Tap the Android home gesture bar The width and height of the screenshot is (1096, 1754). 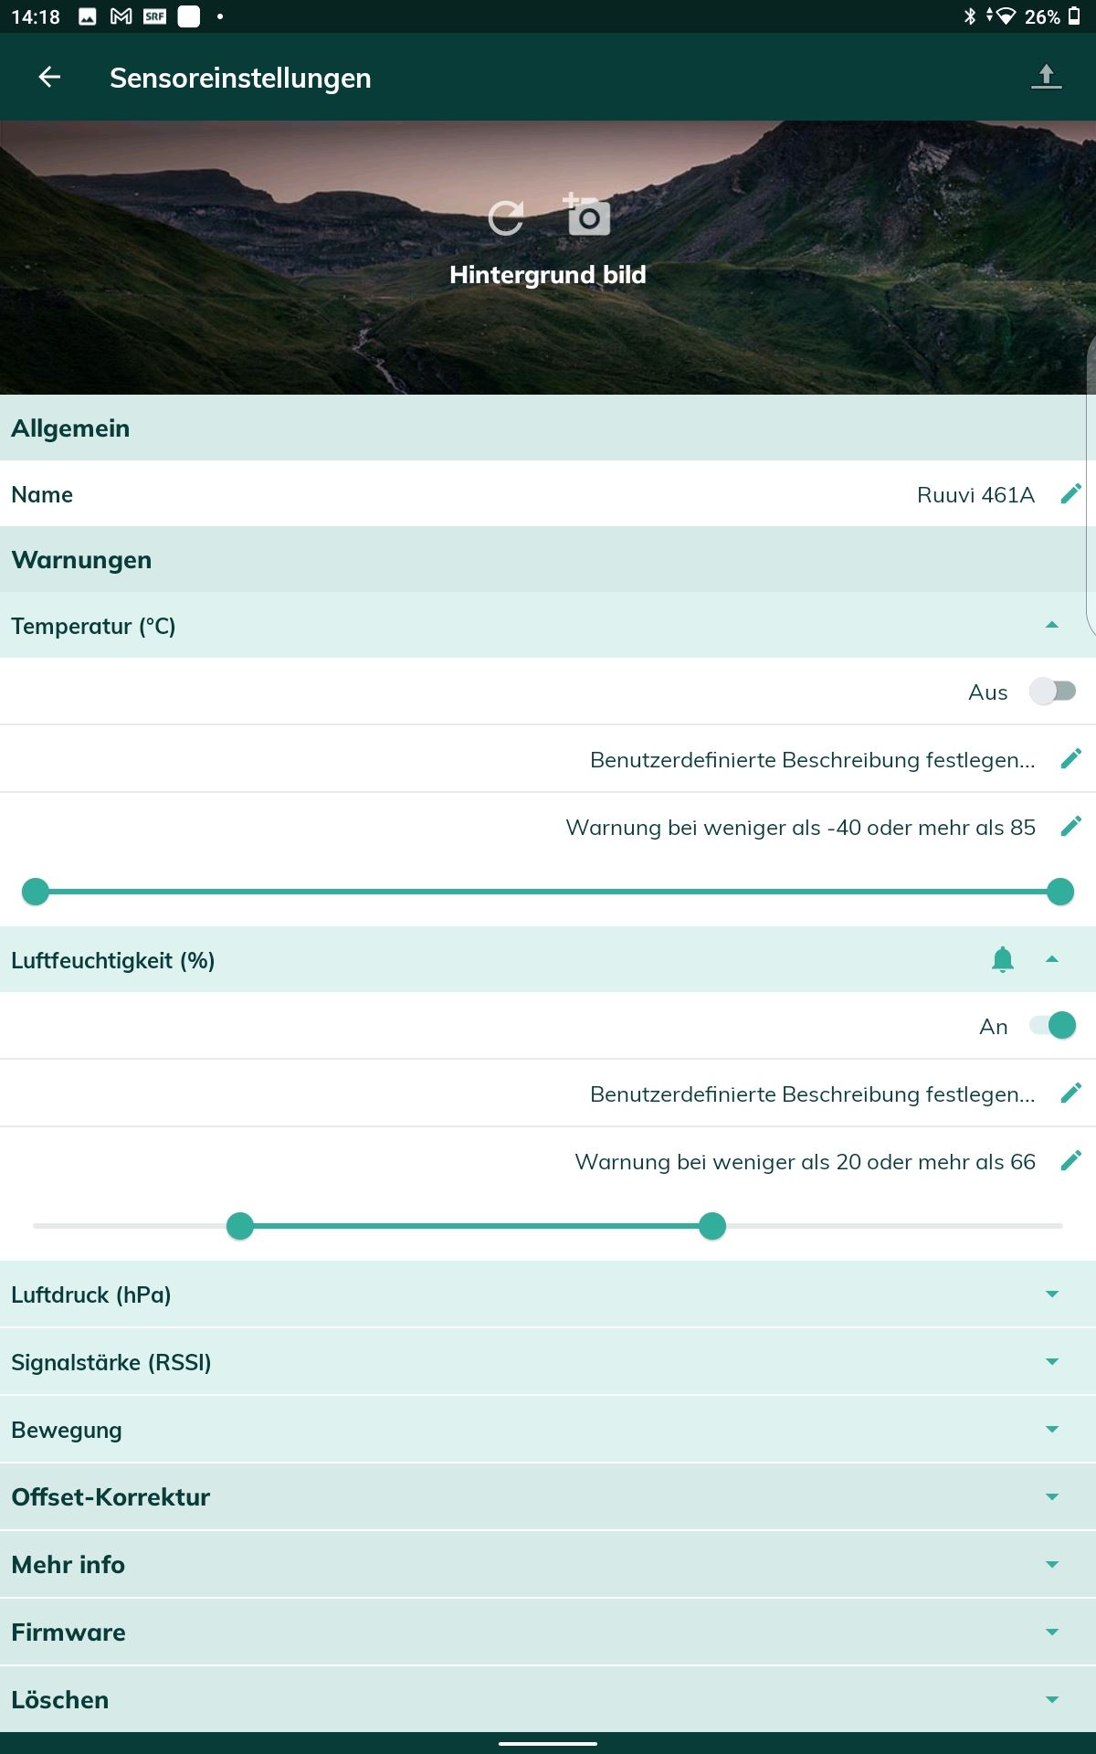coord(548,1743)
